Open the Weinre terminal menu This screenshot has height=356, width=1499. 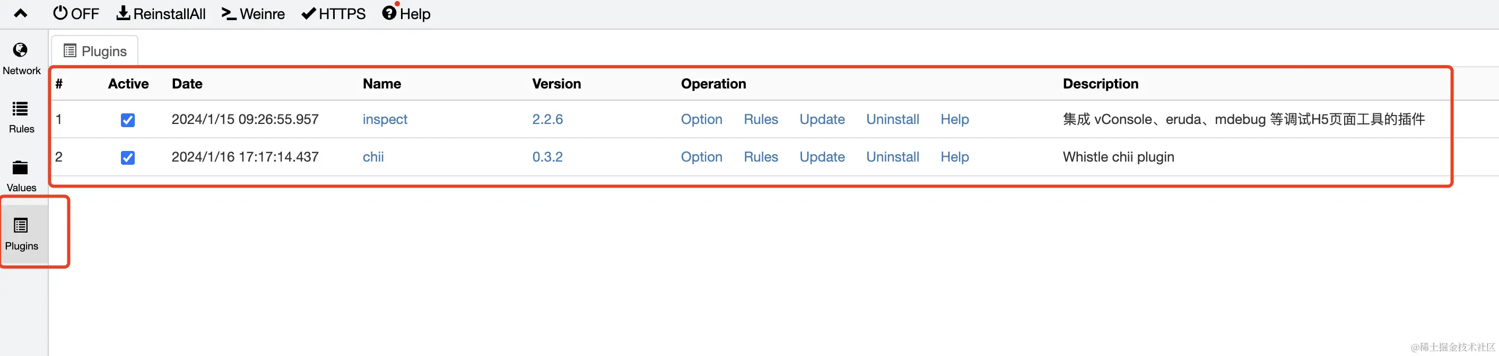point(253,13)
